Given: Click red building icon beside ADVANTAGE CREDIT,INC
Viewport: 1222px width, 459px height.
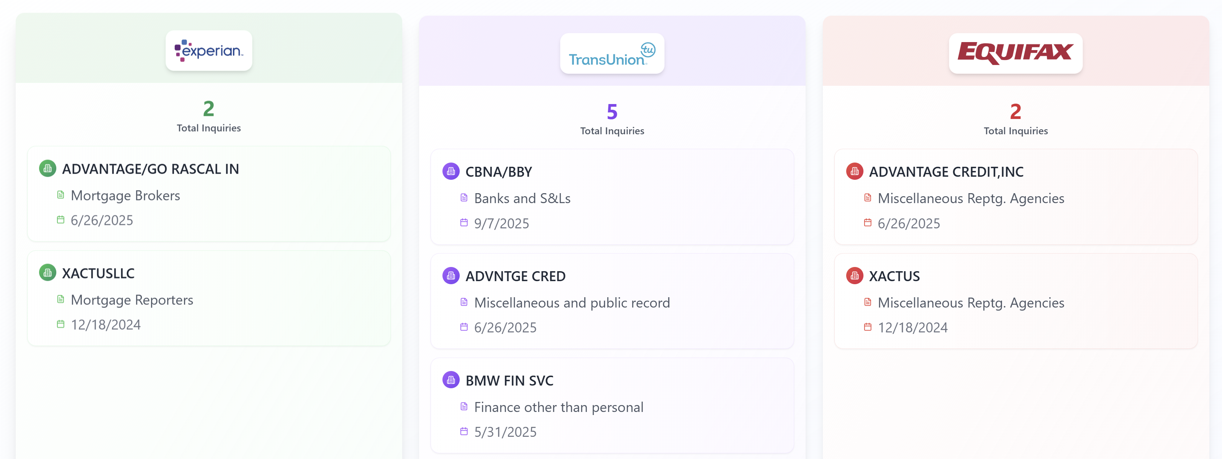Looking at the screenshot, I should point(854,171).
